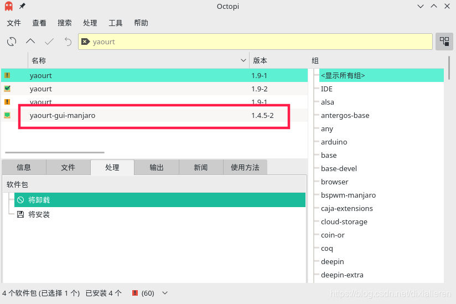Sort by the 名称 column header

click(139, 60)
